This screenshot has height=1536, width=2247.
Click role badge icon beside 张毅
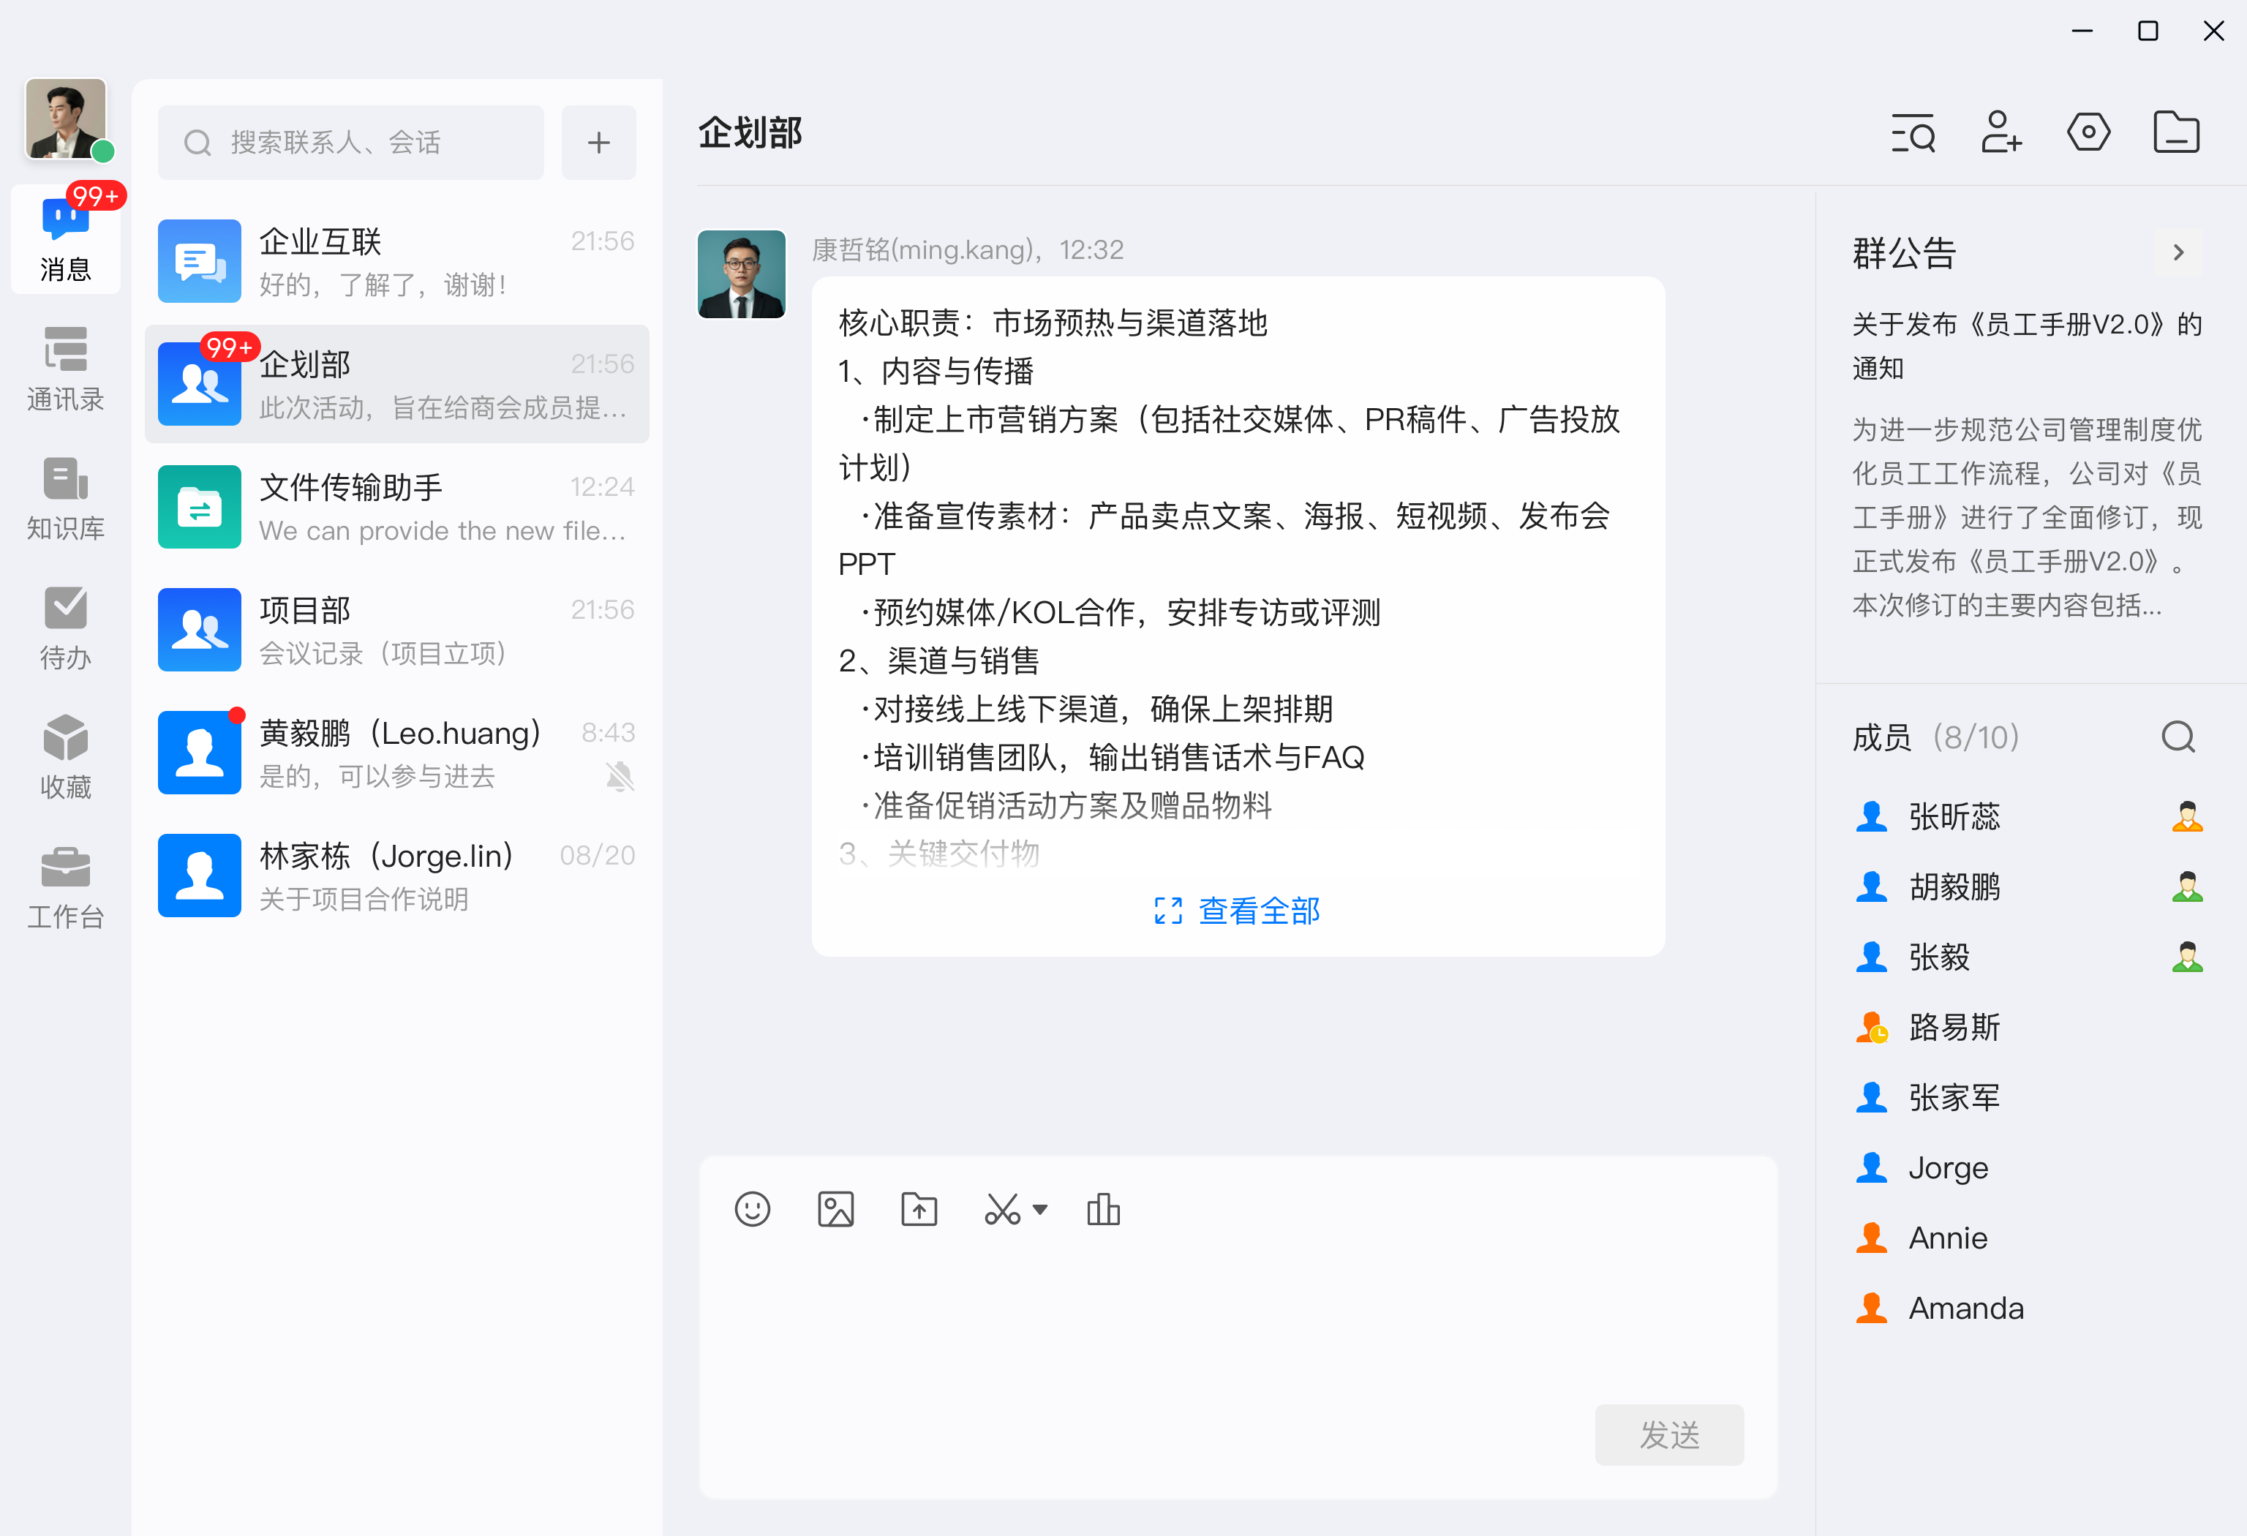coord(2187,957)
